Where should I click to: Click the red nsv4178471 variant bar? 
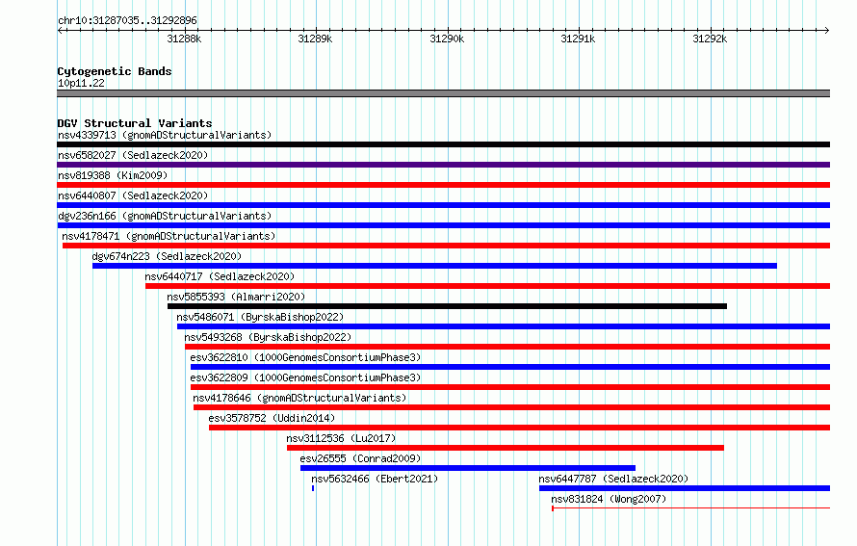click(x=446, y=246)
